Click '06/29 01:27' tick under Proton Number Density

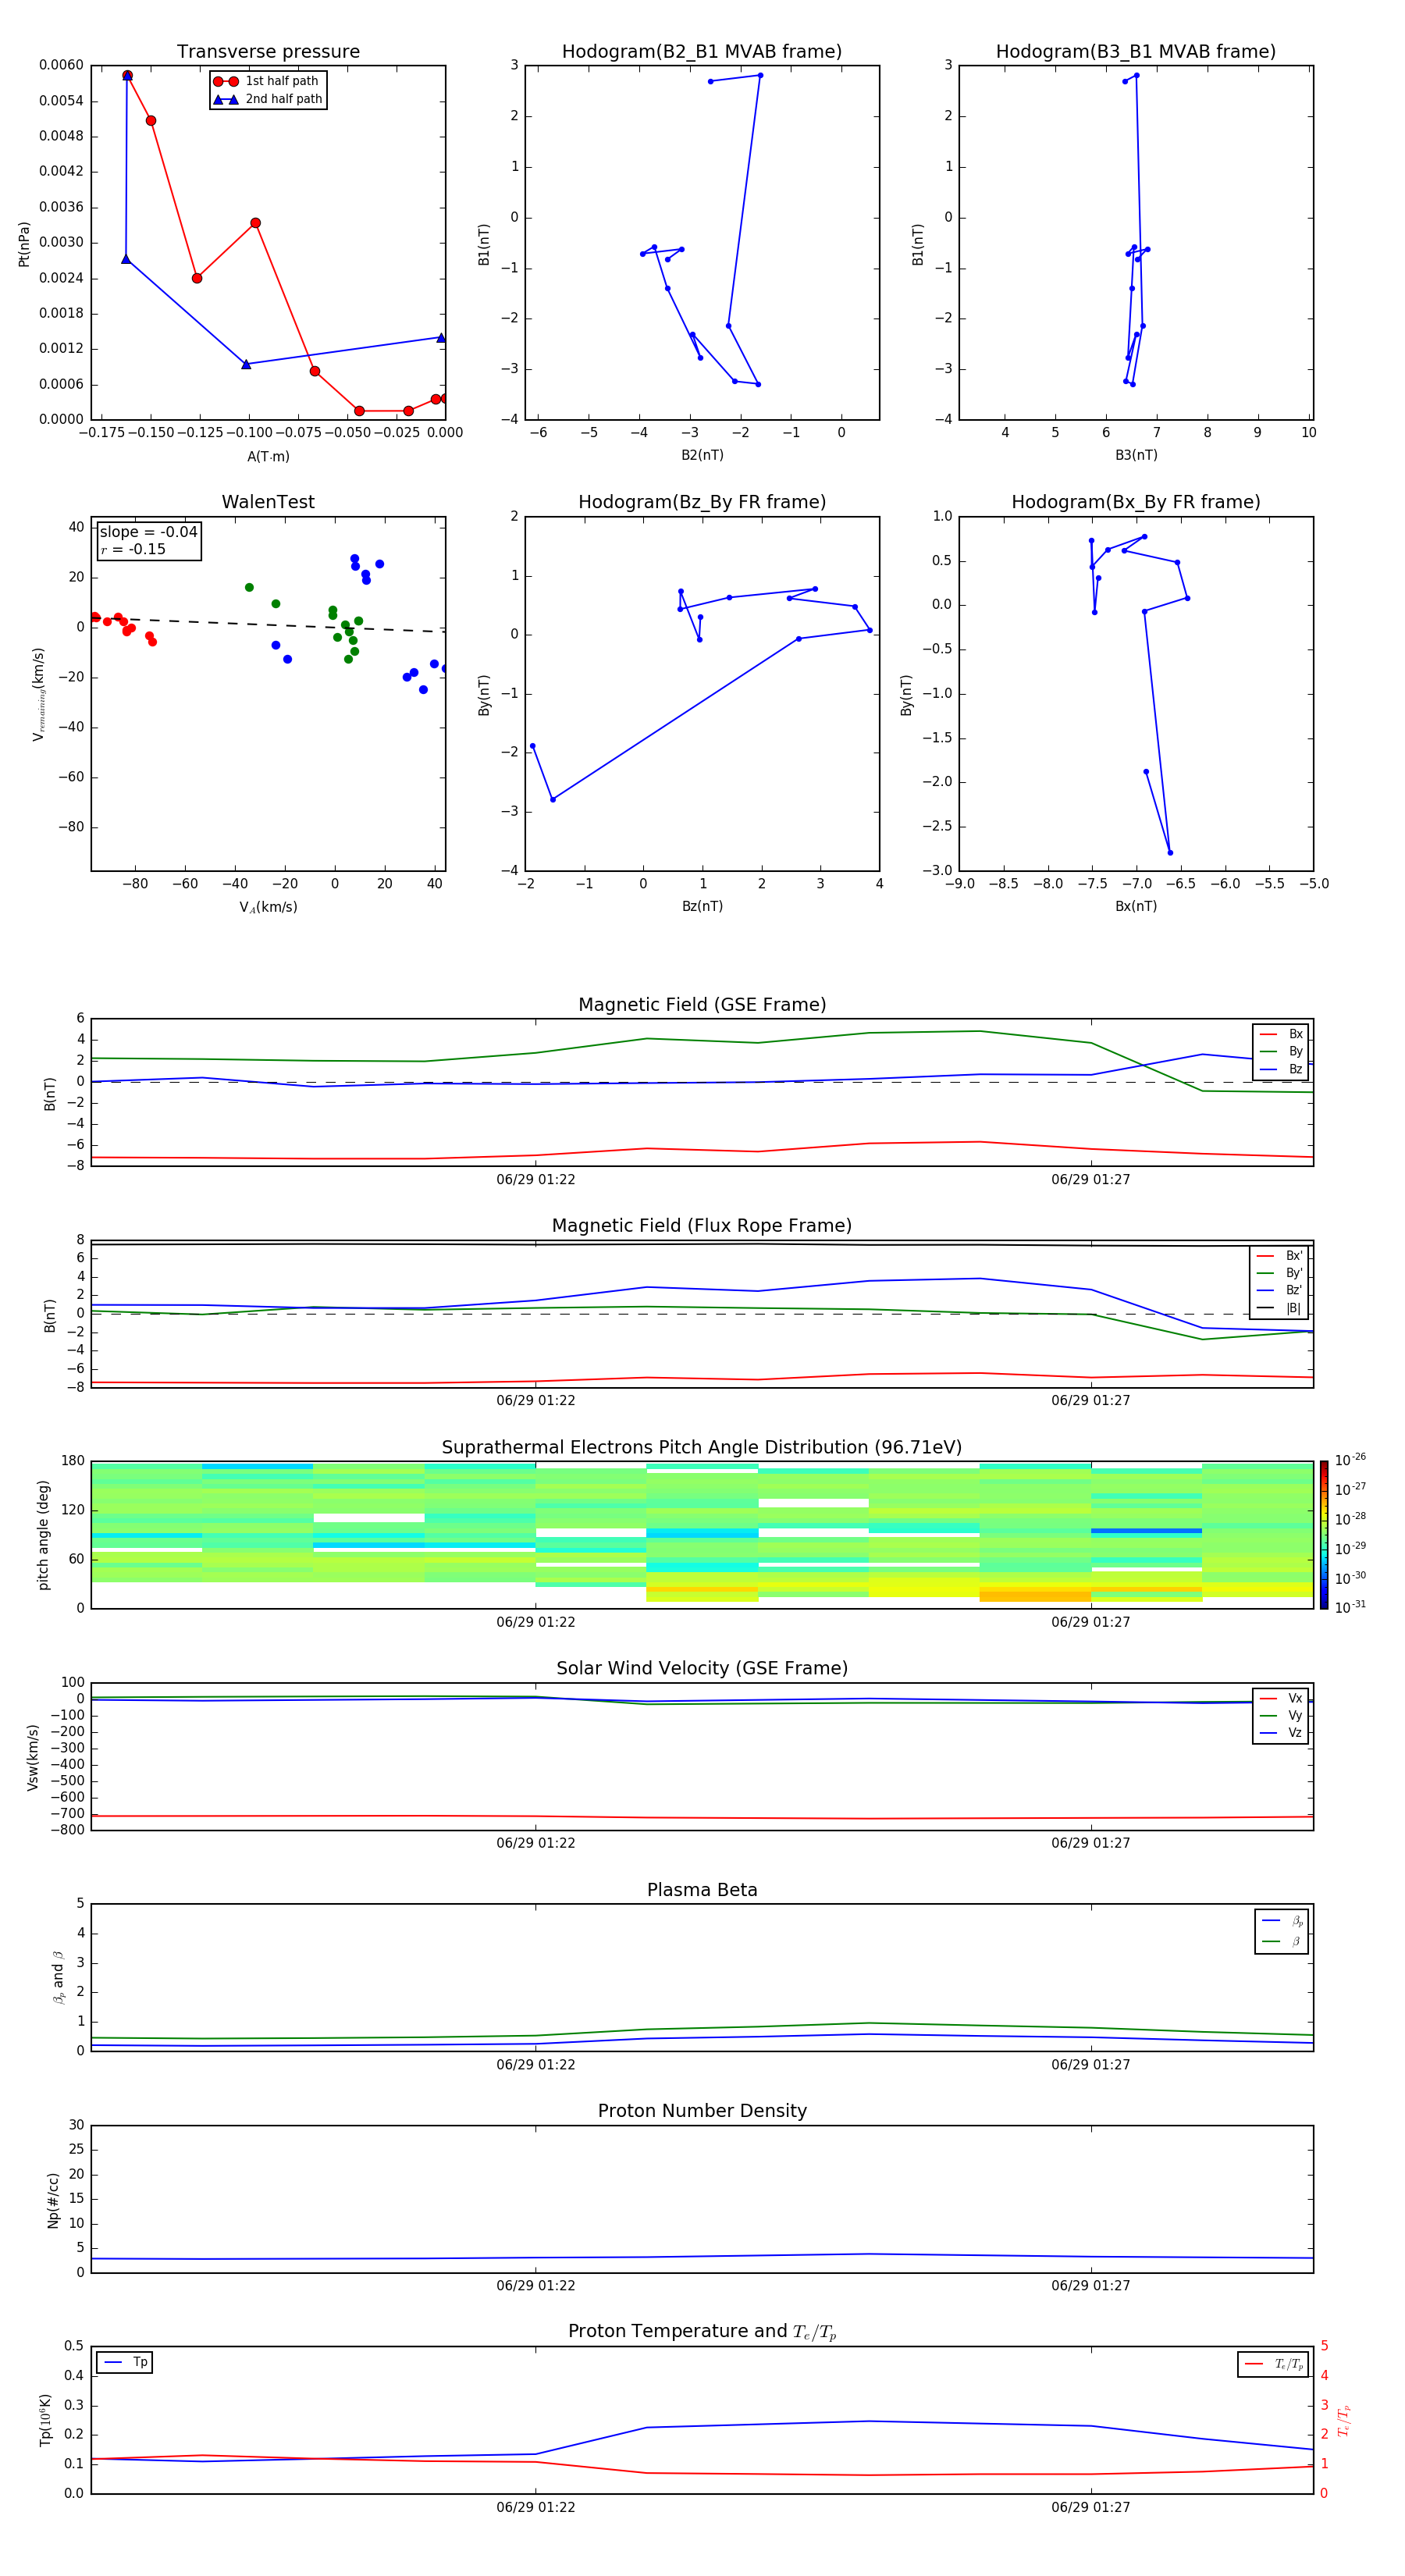(1091, 2286)
